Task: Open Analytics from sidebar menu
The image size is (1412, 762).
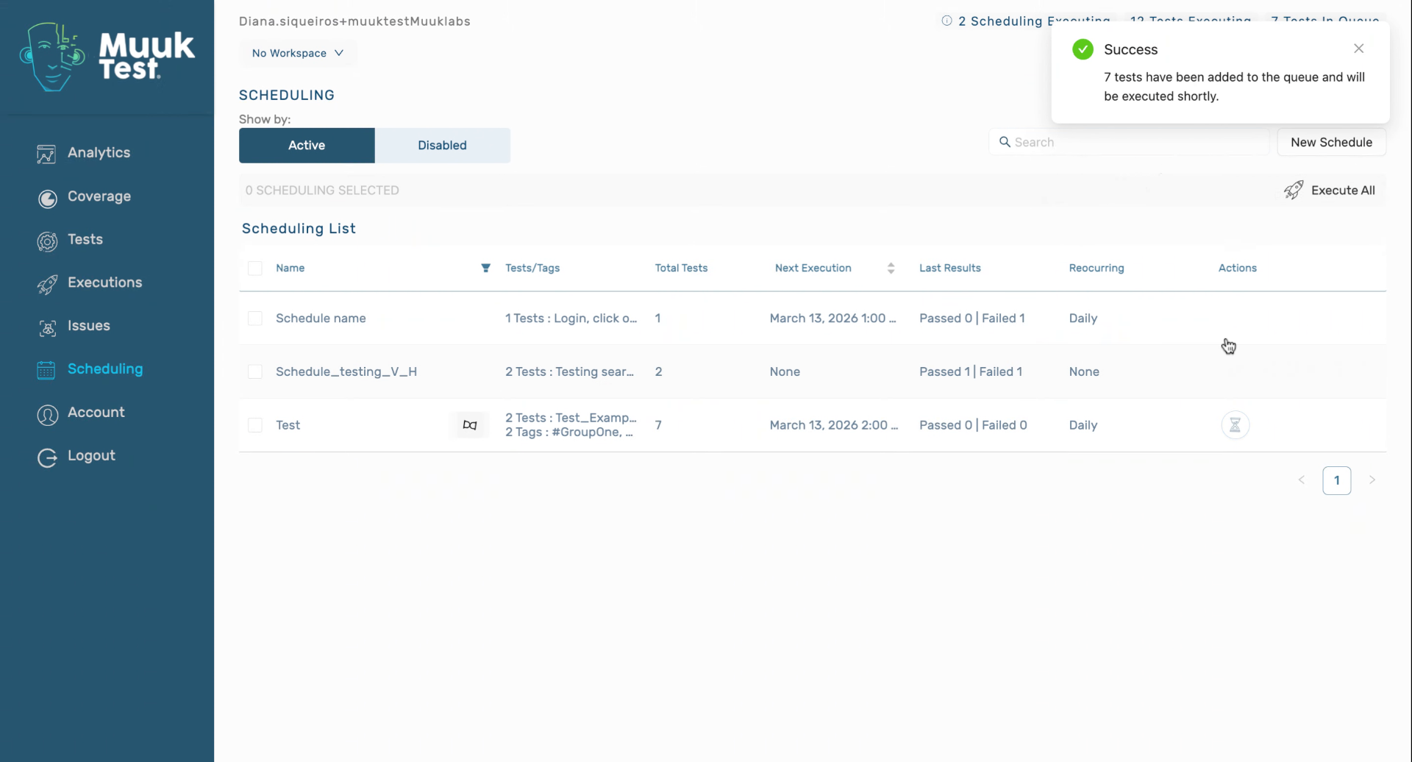Action: tap(99, 153)
